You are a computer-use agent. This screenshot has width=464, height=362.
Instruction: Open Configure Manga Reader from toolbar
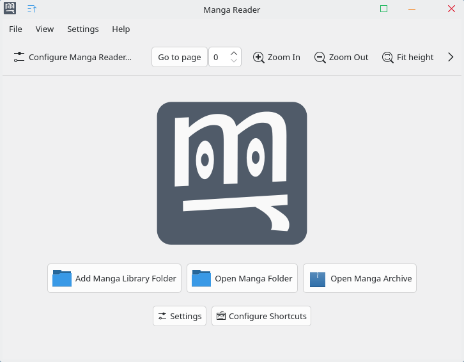tap(73, 58)
